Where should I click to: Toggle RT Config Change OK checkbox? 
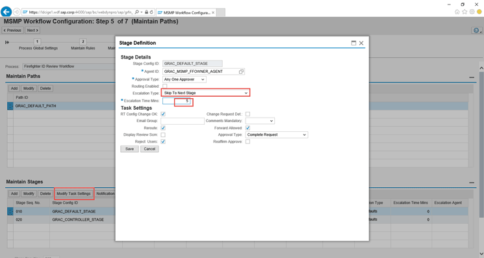(163, 114)
